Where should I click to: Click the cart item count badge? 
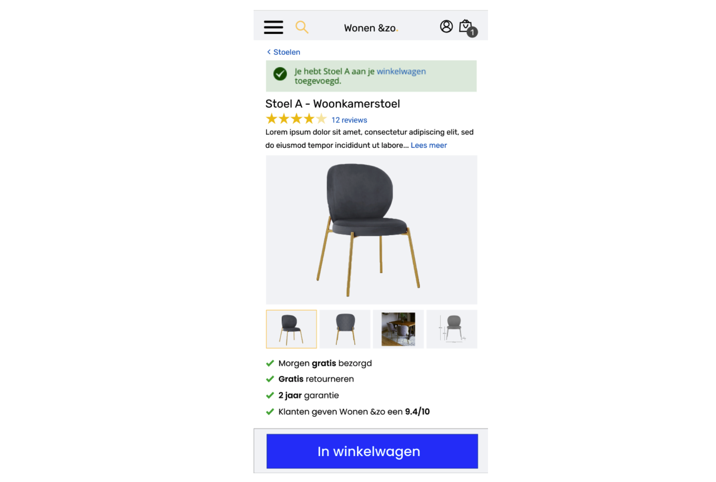[x=472, y=32]
